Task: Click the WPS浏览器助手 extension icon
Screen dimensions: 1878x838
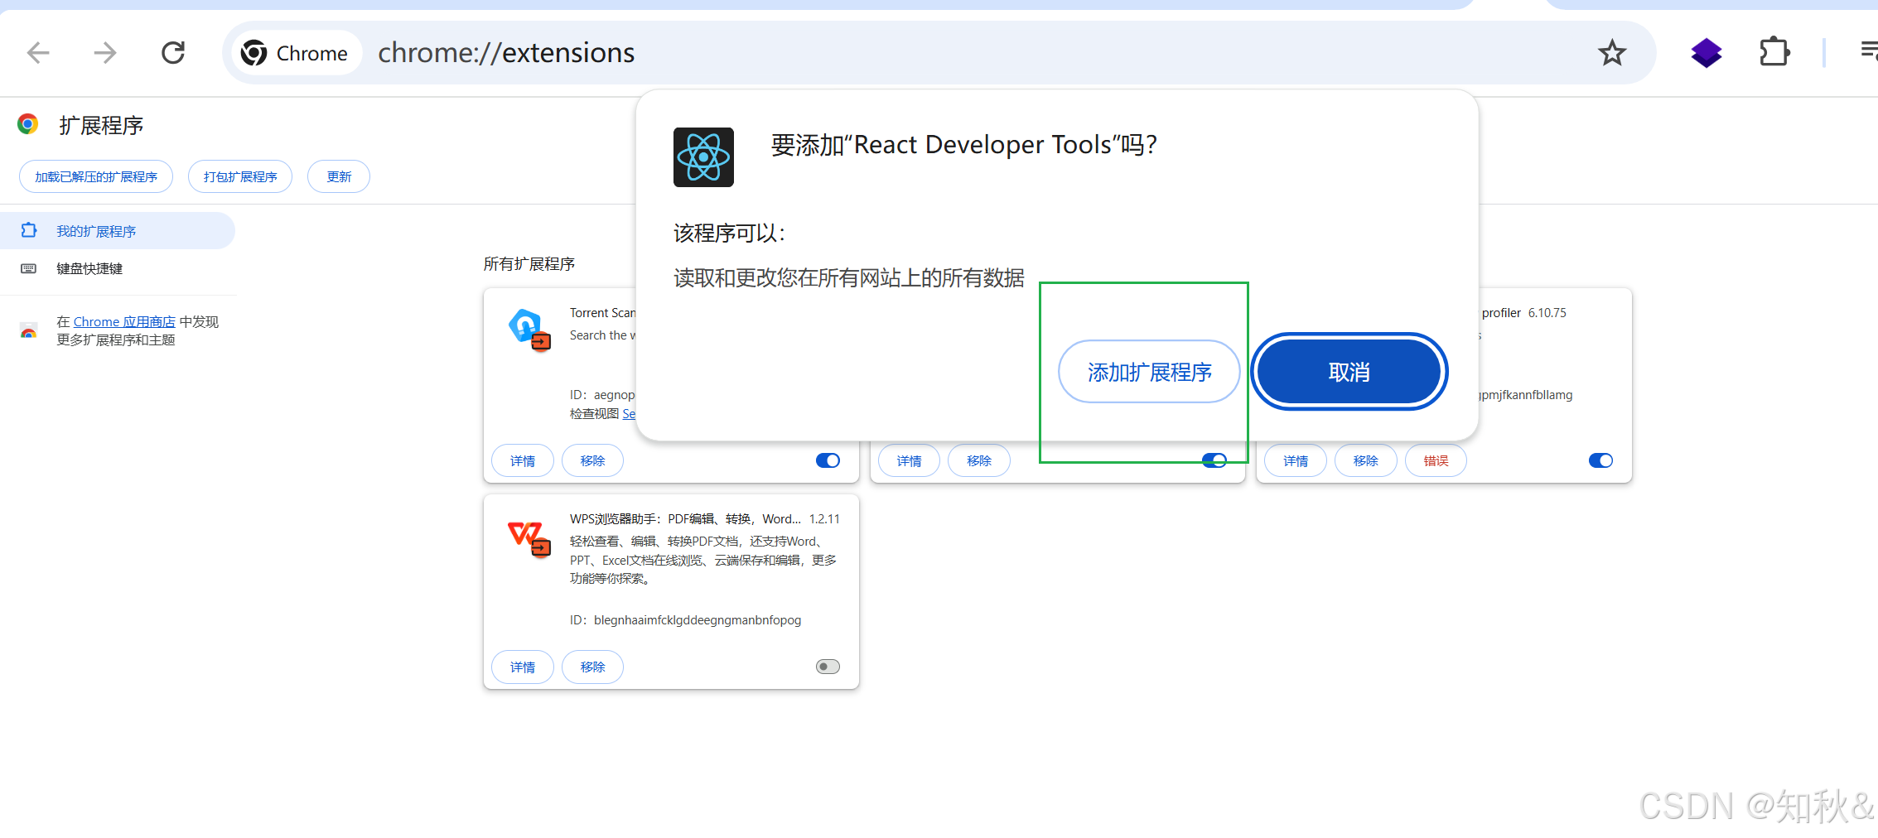Action: point(529,538)
